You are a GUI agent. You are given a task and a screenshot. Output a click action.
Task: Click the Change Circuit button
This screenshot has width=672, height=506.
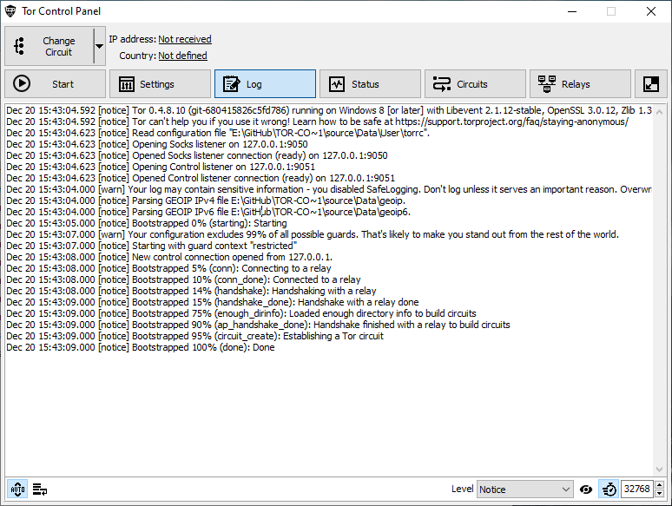tap(49, 46)
